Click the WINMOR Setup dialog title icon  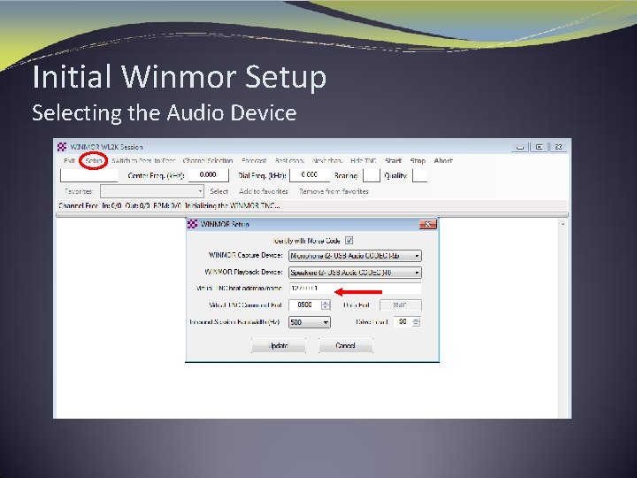193,224
